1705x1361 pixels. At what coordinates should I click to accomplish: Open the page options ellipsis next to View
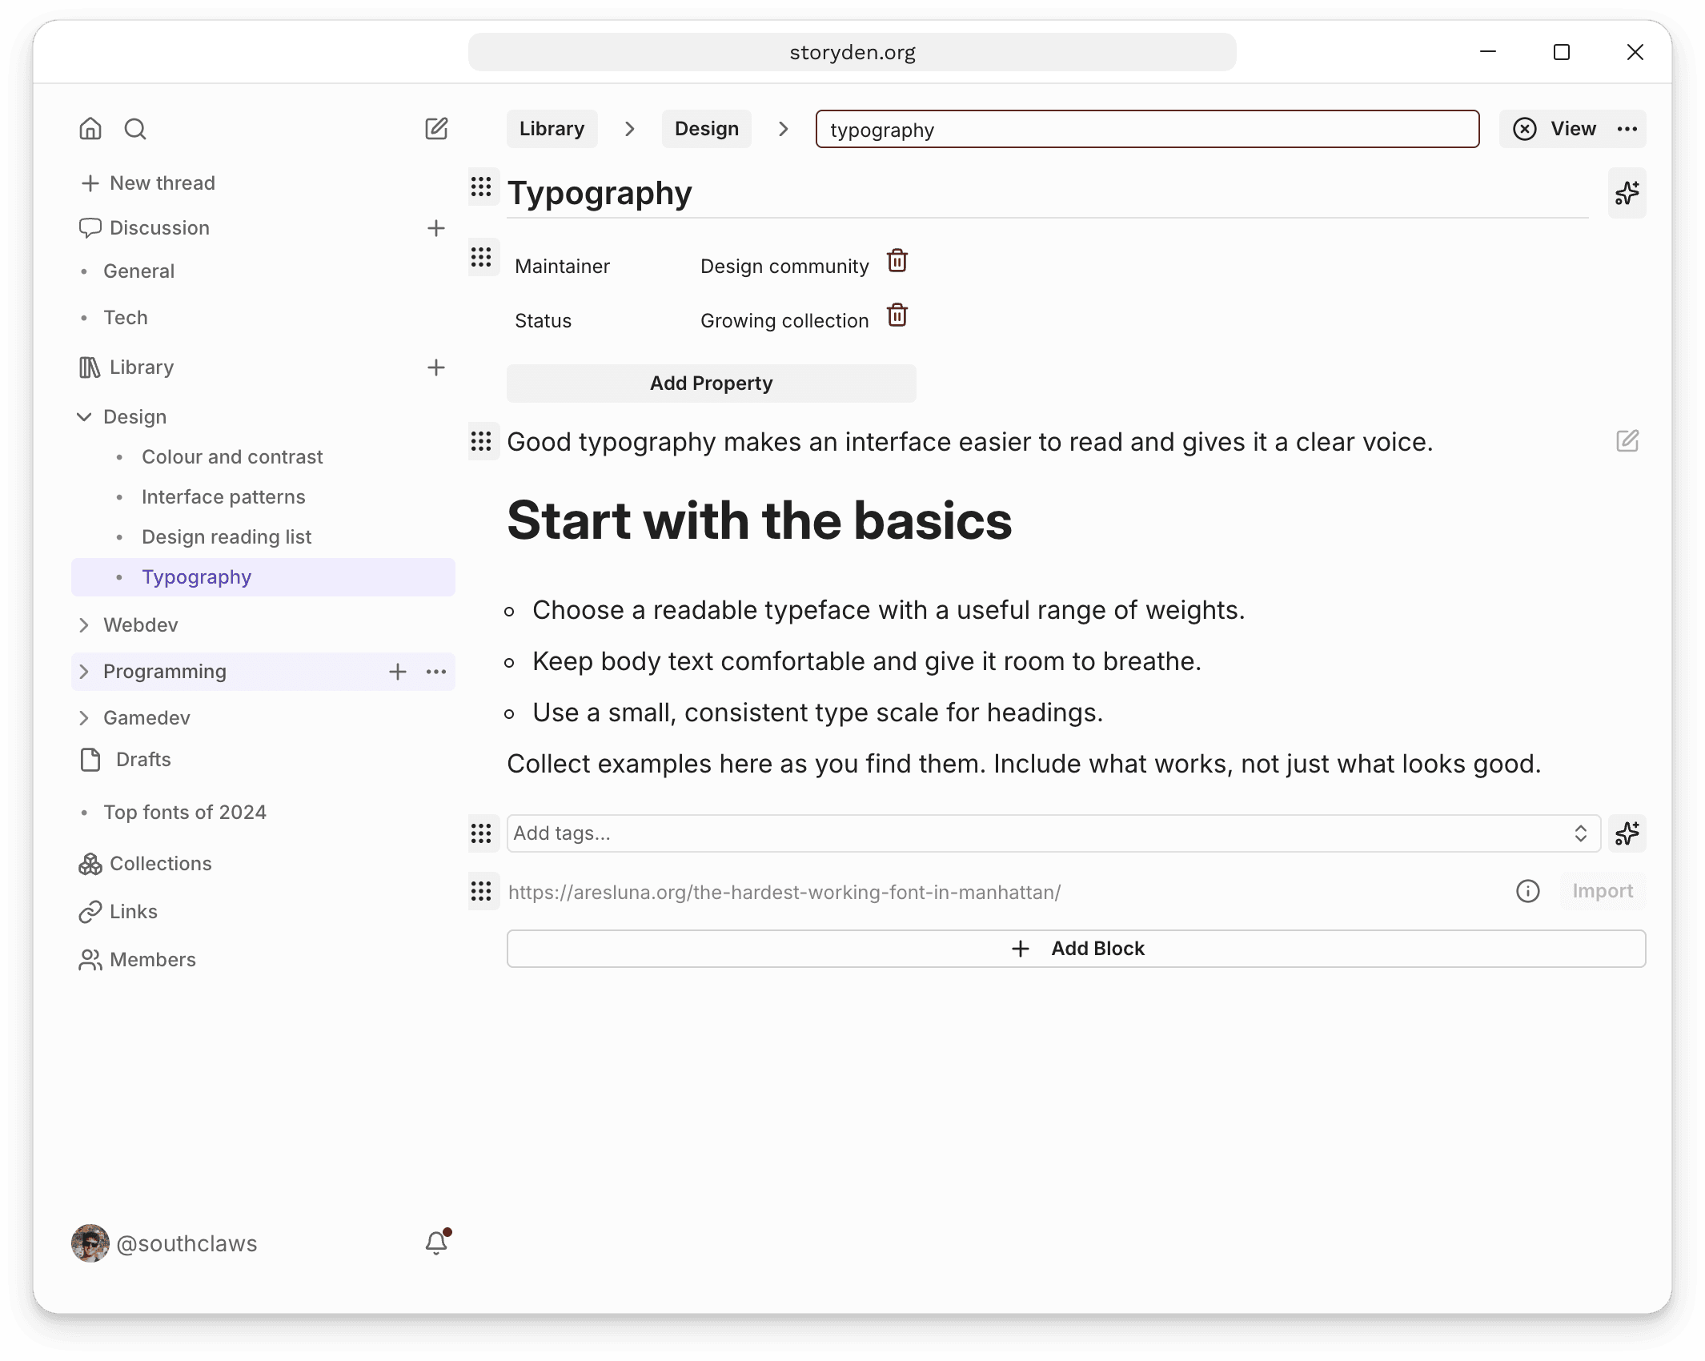tap(1627, 129)
